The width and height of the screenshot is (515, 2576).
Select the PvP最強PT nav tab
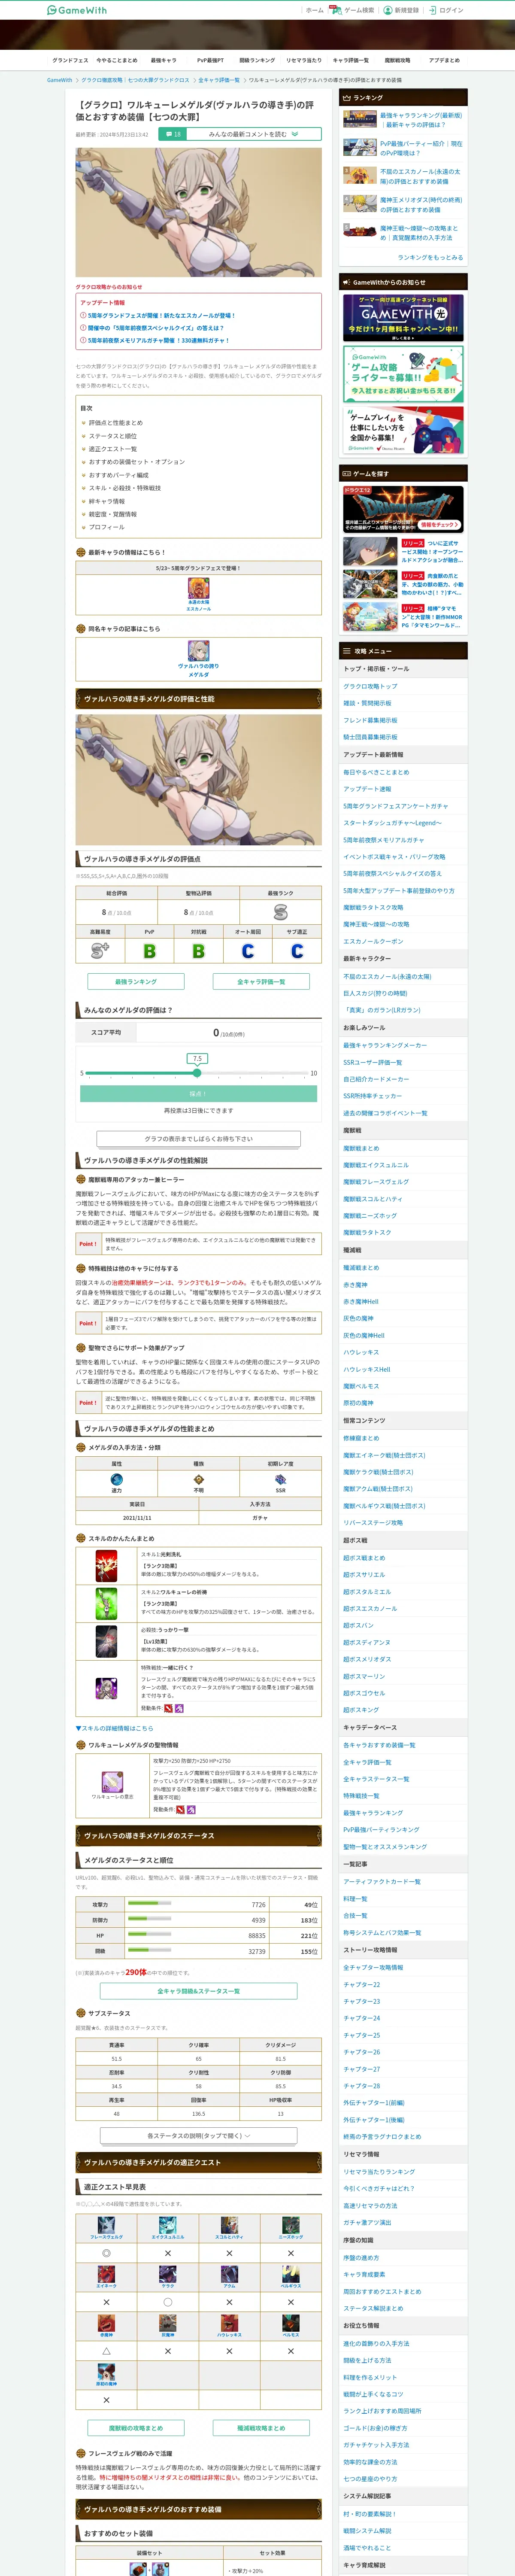(x=211, y=60)
